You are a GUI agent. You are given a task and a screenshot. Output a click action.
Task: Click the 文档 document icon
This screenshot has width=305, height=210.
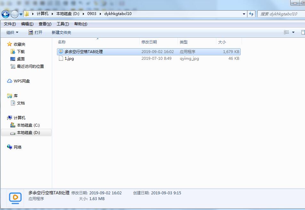point(13,103)
